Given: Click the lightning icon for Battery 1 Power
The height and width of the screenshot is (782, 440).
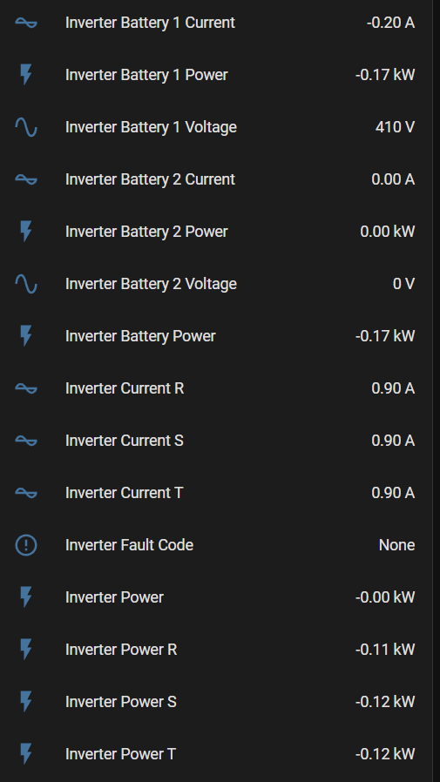Looking at the screenshot, I should click(26, 75).
